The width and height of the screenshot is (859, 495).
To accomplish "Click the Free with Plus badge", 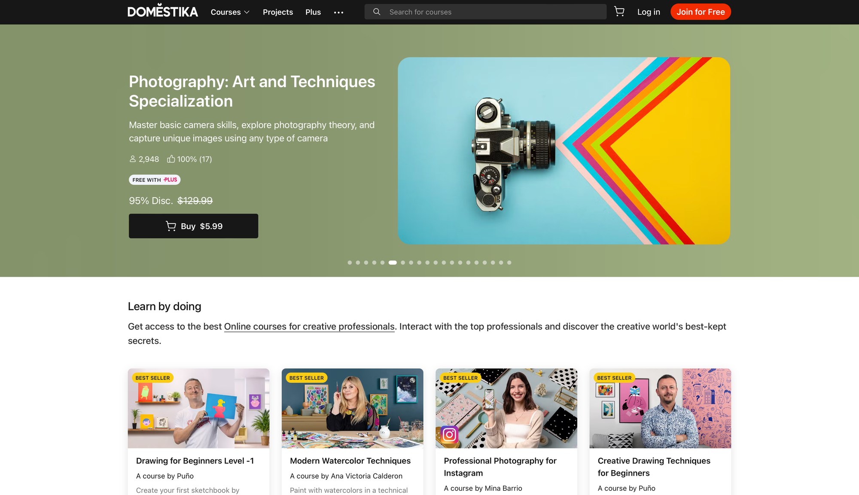I will tap(155, 180).
